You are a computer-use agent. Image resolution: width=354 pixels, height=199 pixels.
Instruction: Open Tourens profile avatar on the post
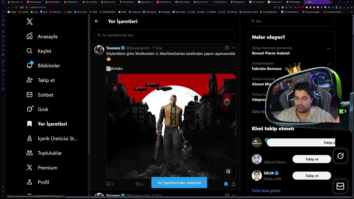coord(99,50)
